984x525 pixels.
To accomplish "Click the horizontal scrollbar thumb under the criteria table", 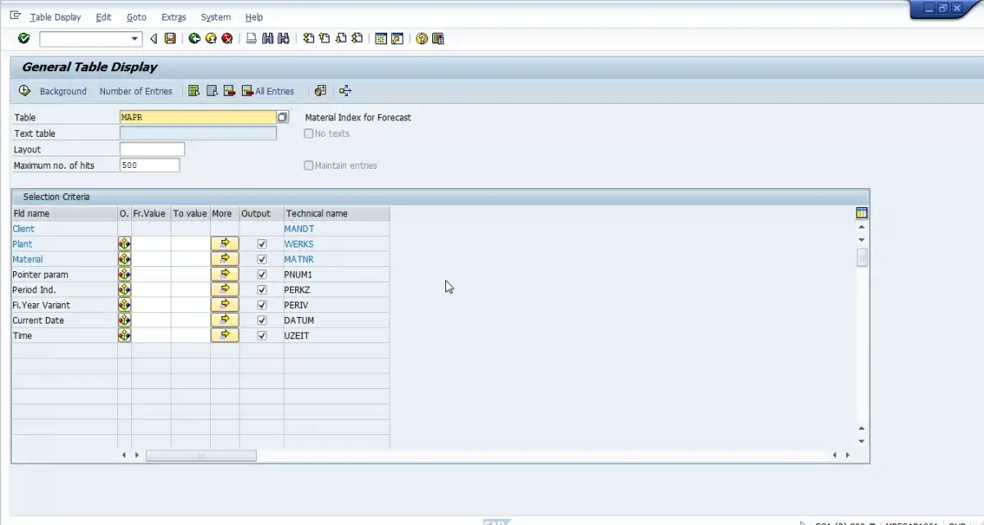I will 201,455.
